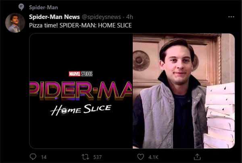Image resolution: width=242 pixels, height=163 pixels.
Task: Open the pizza delivery photo
Action: 184,91
